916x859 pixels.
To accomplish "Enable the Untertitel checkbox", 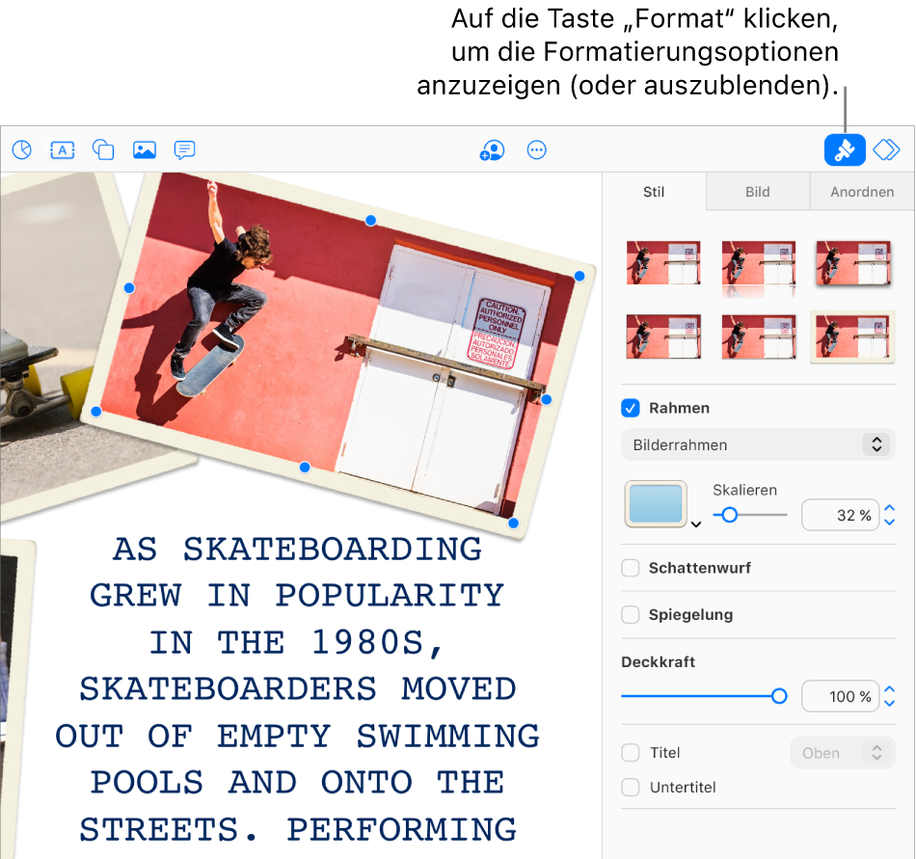I will pyautogui.click(x=631, y=787).
